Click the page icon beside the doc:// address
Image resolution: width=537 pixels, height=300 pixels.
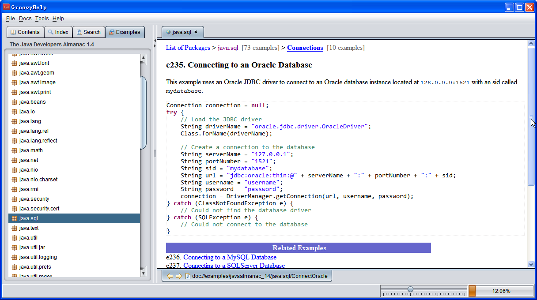point(188,276)
